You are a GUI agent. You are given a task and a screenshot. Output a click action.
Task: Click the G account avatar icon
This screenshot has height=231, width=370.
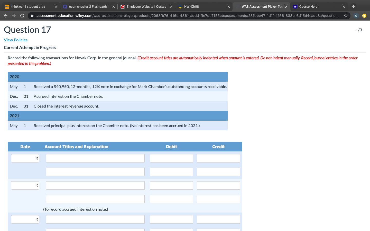pyautogui.click(x=356, y=15)
